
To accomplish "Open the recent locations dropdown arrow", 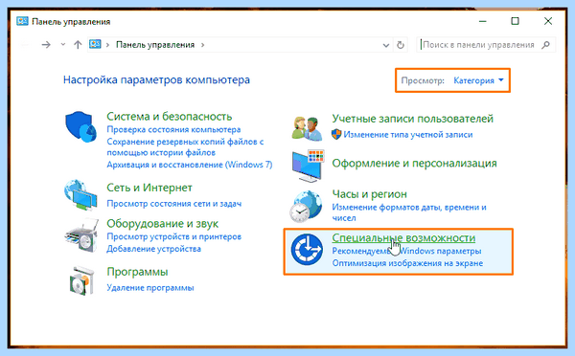I will tap(63, 45).
